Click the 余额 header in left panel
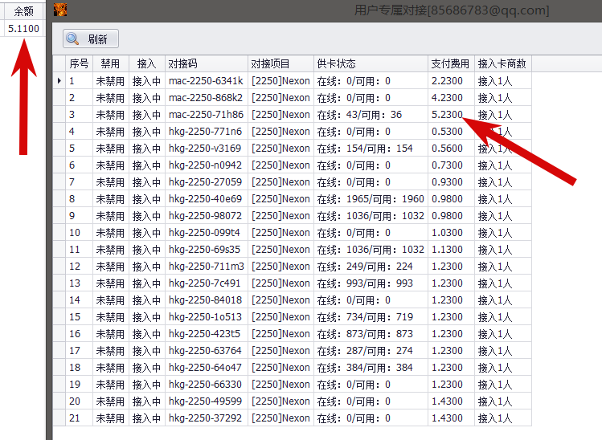 pos(23,11)
